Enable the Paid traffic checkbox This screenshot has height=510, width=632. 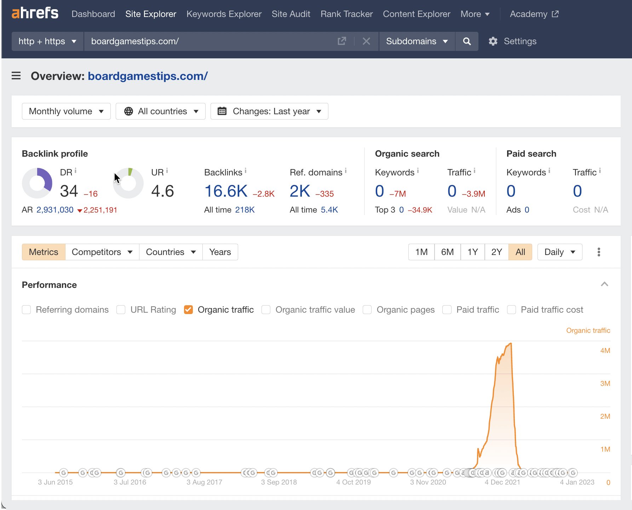click(447, 309)
